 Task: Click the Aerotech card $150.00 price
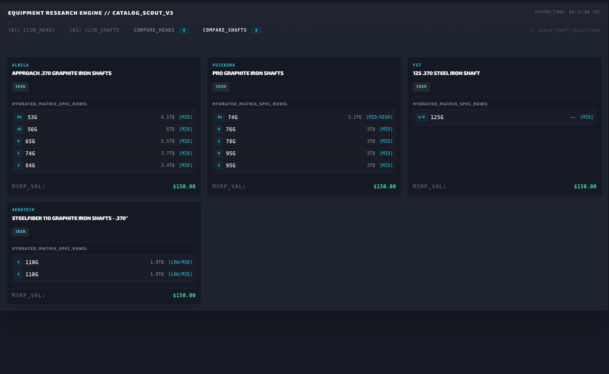coord(184,295)
